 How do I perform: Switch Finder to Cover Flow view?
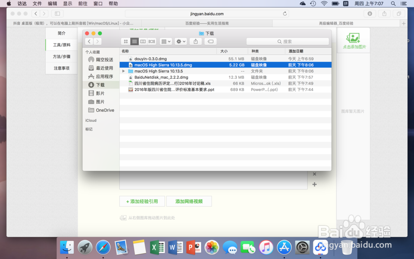(x=152, y=41)
